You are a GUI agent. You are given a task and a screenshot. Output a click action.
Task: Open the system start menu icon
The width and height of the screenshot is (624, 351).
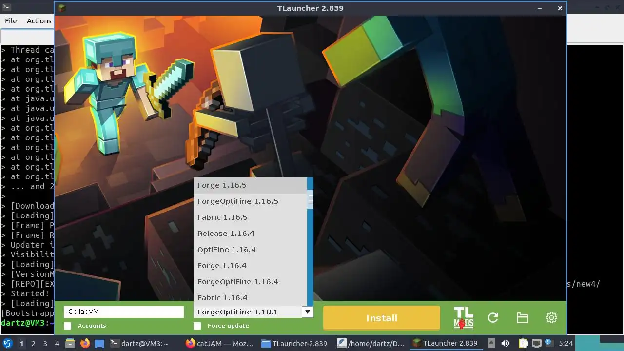8,343
